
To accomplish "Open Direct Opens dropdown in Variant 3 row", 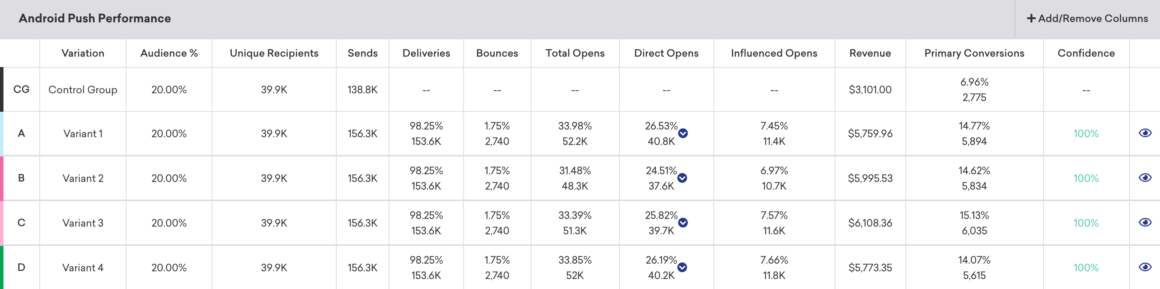I will point(683,222).
